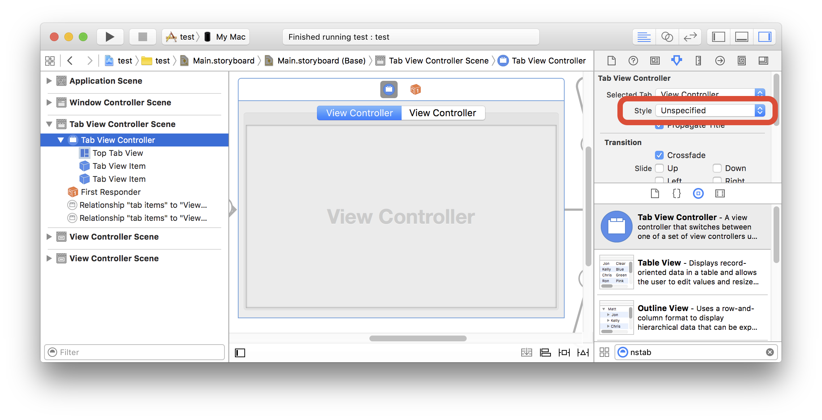Image resolution: width=822 pixels, height=420 pixels.
Task: Select the Connections Inspector icon
Action: pyautogui.click(x=720, y=61)
